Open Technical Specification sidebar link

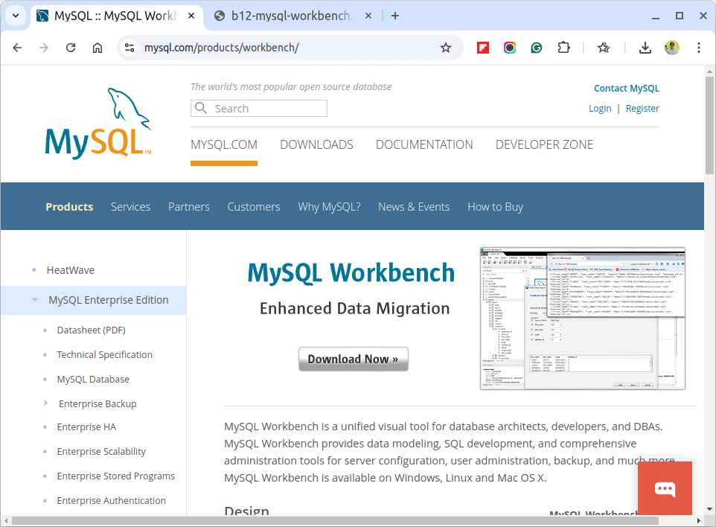click(104, 355)
